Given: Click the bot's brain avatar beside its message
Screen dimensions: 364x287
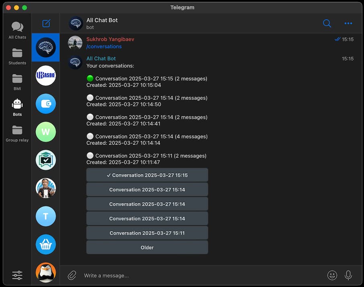Looking at the screenshot, I should point(75,62).
